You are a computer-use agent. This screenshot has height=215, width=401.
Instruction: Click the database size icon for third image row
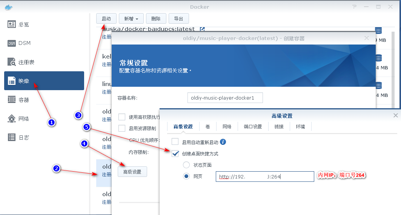click(378, 85)
